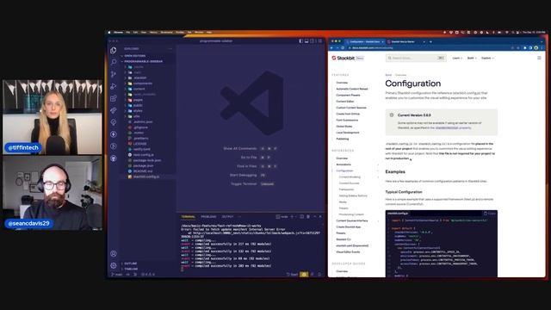551x310 pixels.
Task: Expand the OUTLINE section
Action: (129, 263)
